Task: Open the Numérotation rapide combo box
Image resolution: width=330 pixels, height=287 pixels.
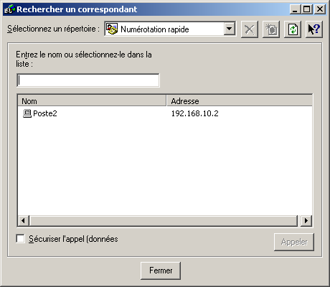Action: point(170,29)
